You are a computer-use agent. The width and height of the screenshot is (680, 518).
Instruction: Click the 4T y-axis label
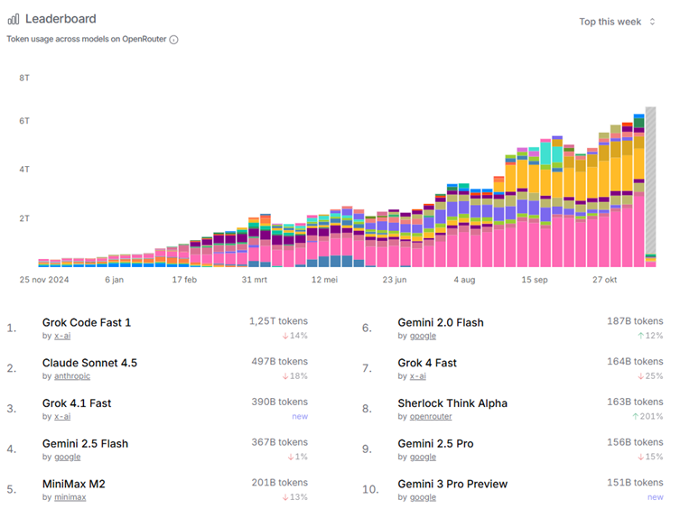[24, 170]
